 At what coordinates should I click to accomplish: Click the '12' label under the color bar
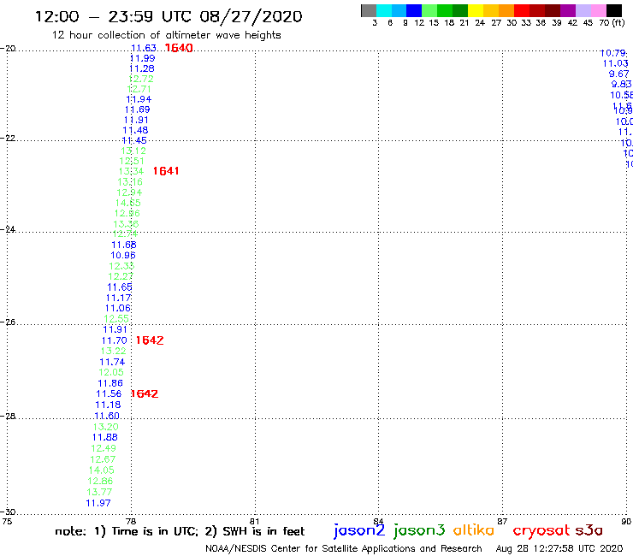(x=419, y=23)
